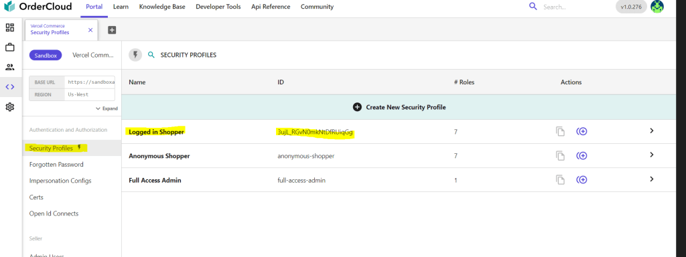
Task: Add a new tab with plus icon
Action: coord(112,29)
